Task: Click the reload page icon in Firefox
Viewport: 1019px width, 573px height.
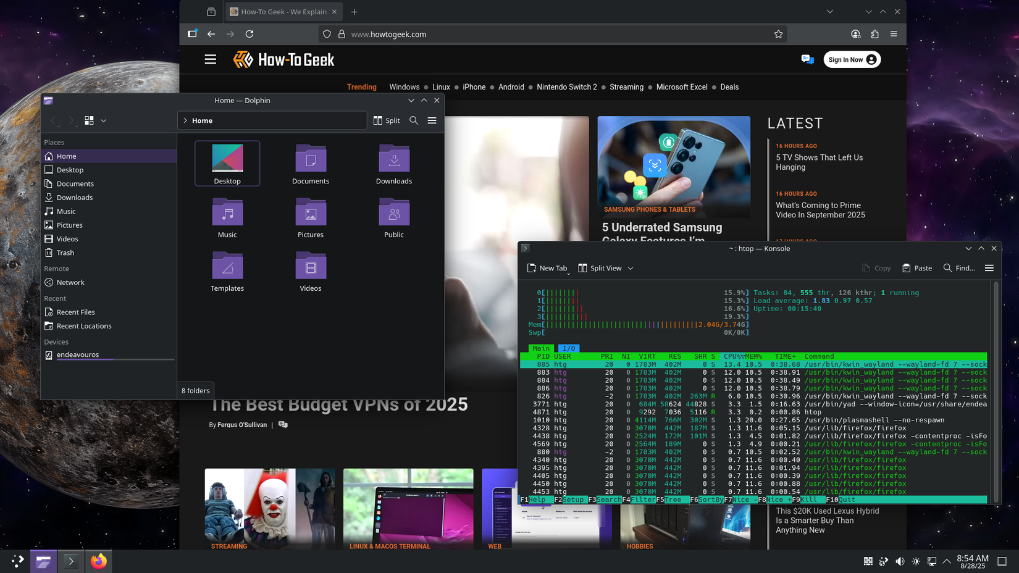Action: point(250,34)
